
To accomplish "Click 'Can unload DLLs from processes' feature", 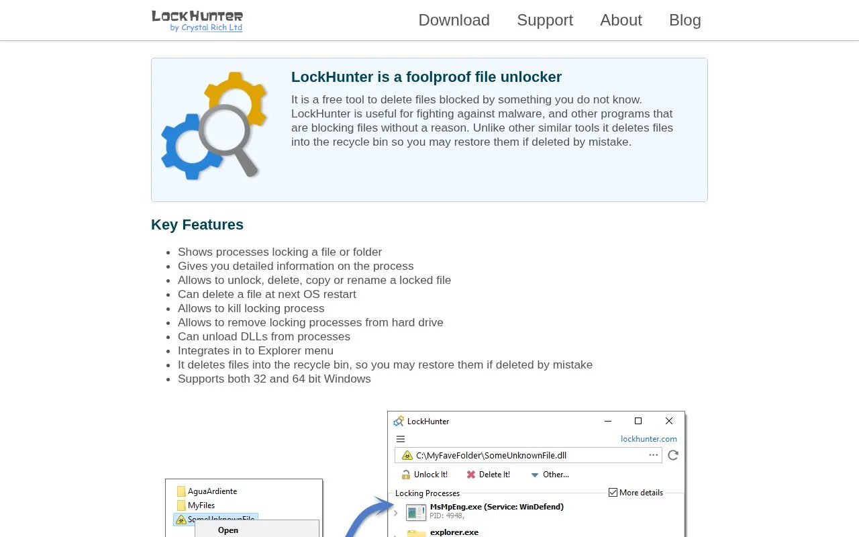I will (x=264, y=336).
